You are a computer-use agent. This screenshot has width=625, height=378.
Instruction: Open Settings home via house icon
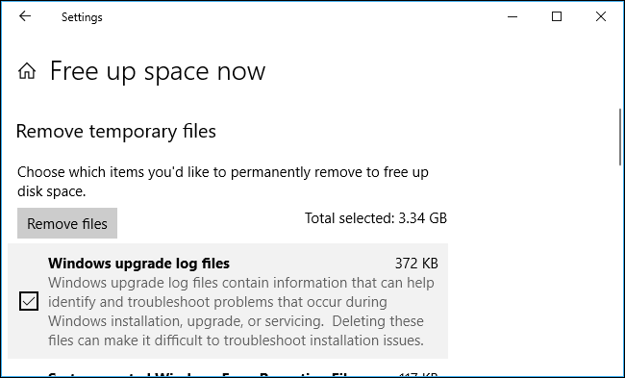pos(27,71)
